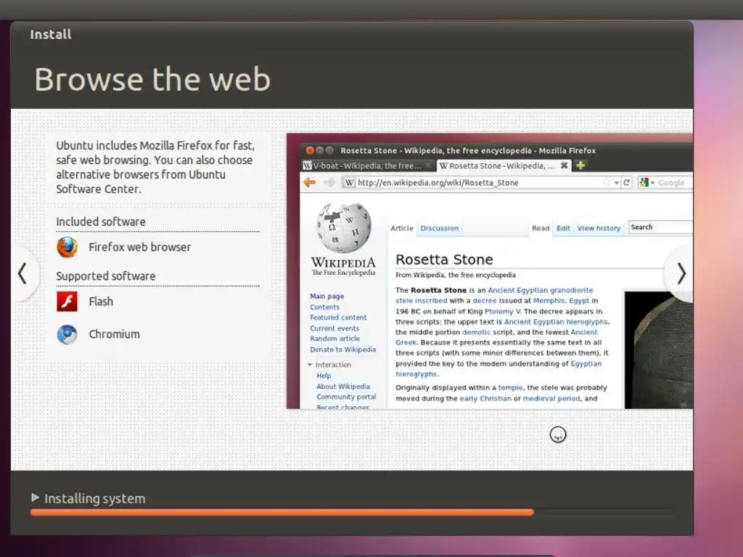Follow the Memphis, Egypt link

pyautogui.click(x=561, y=301)
